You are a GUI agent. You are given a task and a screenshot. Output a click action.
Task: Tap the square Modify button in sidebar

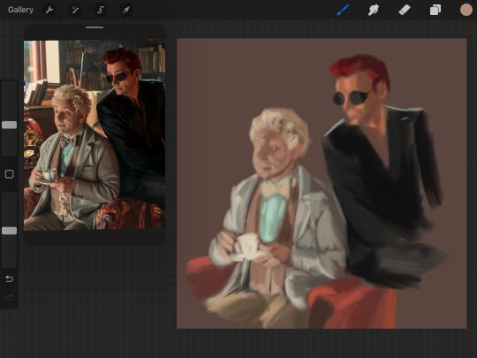click(10, 174)
